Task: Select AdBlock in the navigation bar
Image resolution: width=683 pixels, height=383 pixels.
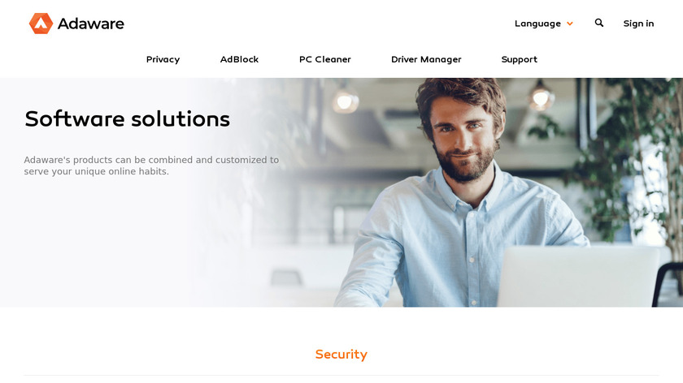Action: [239, 59]
